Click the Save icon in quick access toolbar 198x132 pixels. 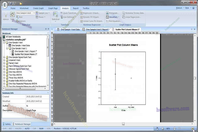coord(11,3)
